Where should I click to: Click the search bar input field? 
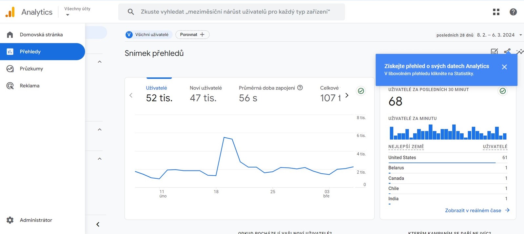235,12
